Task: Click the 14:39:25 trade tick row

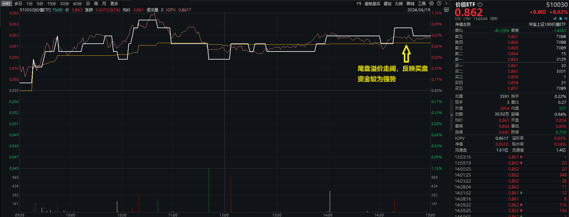Action: click(x=511, y=211)
